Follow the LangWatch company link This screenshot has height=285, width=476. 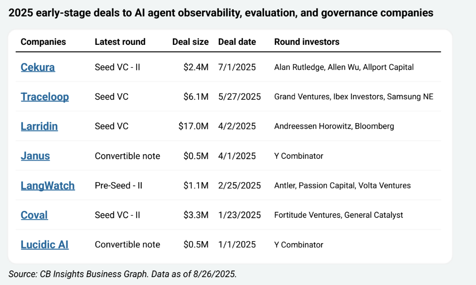pos(48,185)
